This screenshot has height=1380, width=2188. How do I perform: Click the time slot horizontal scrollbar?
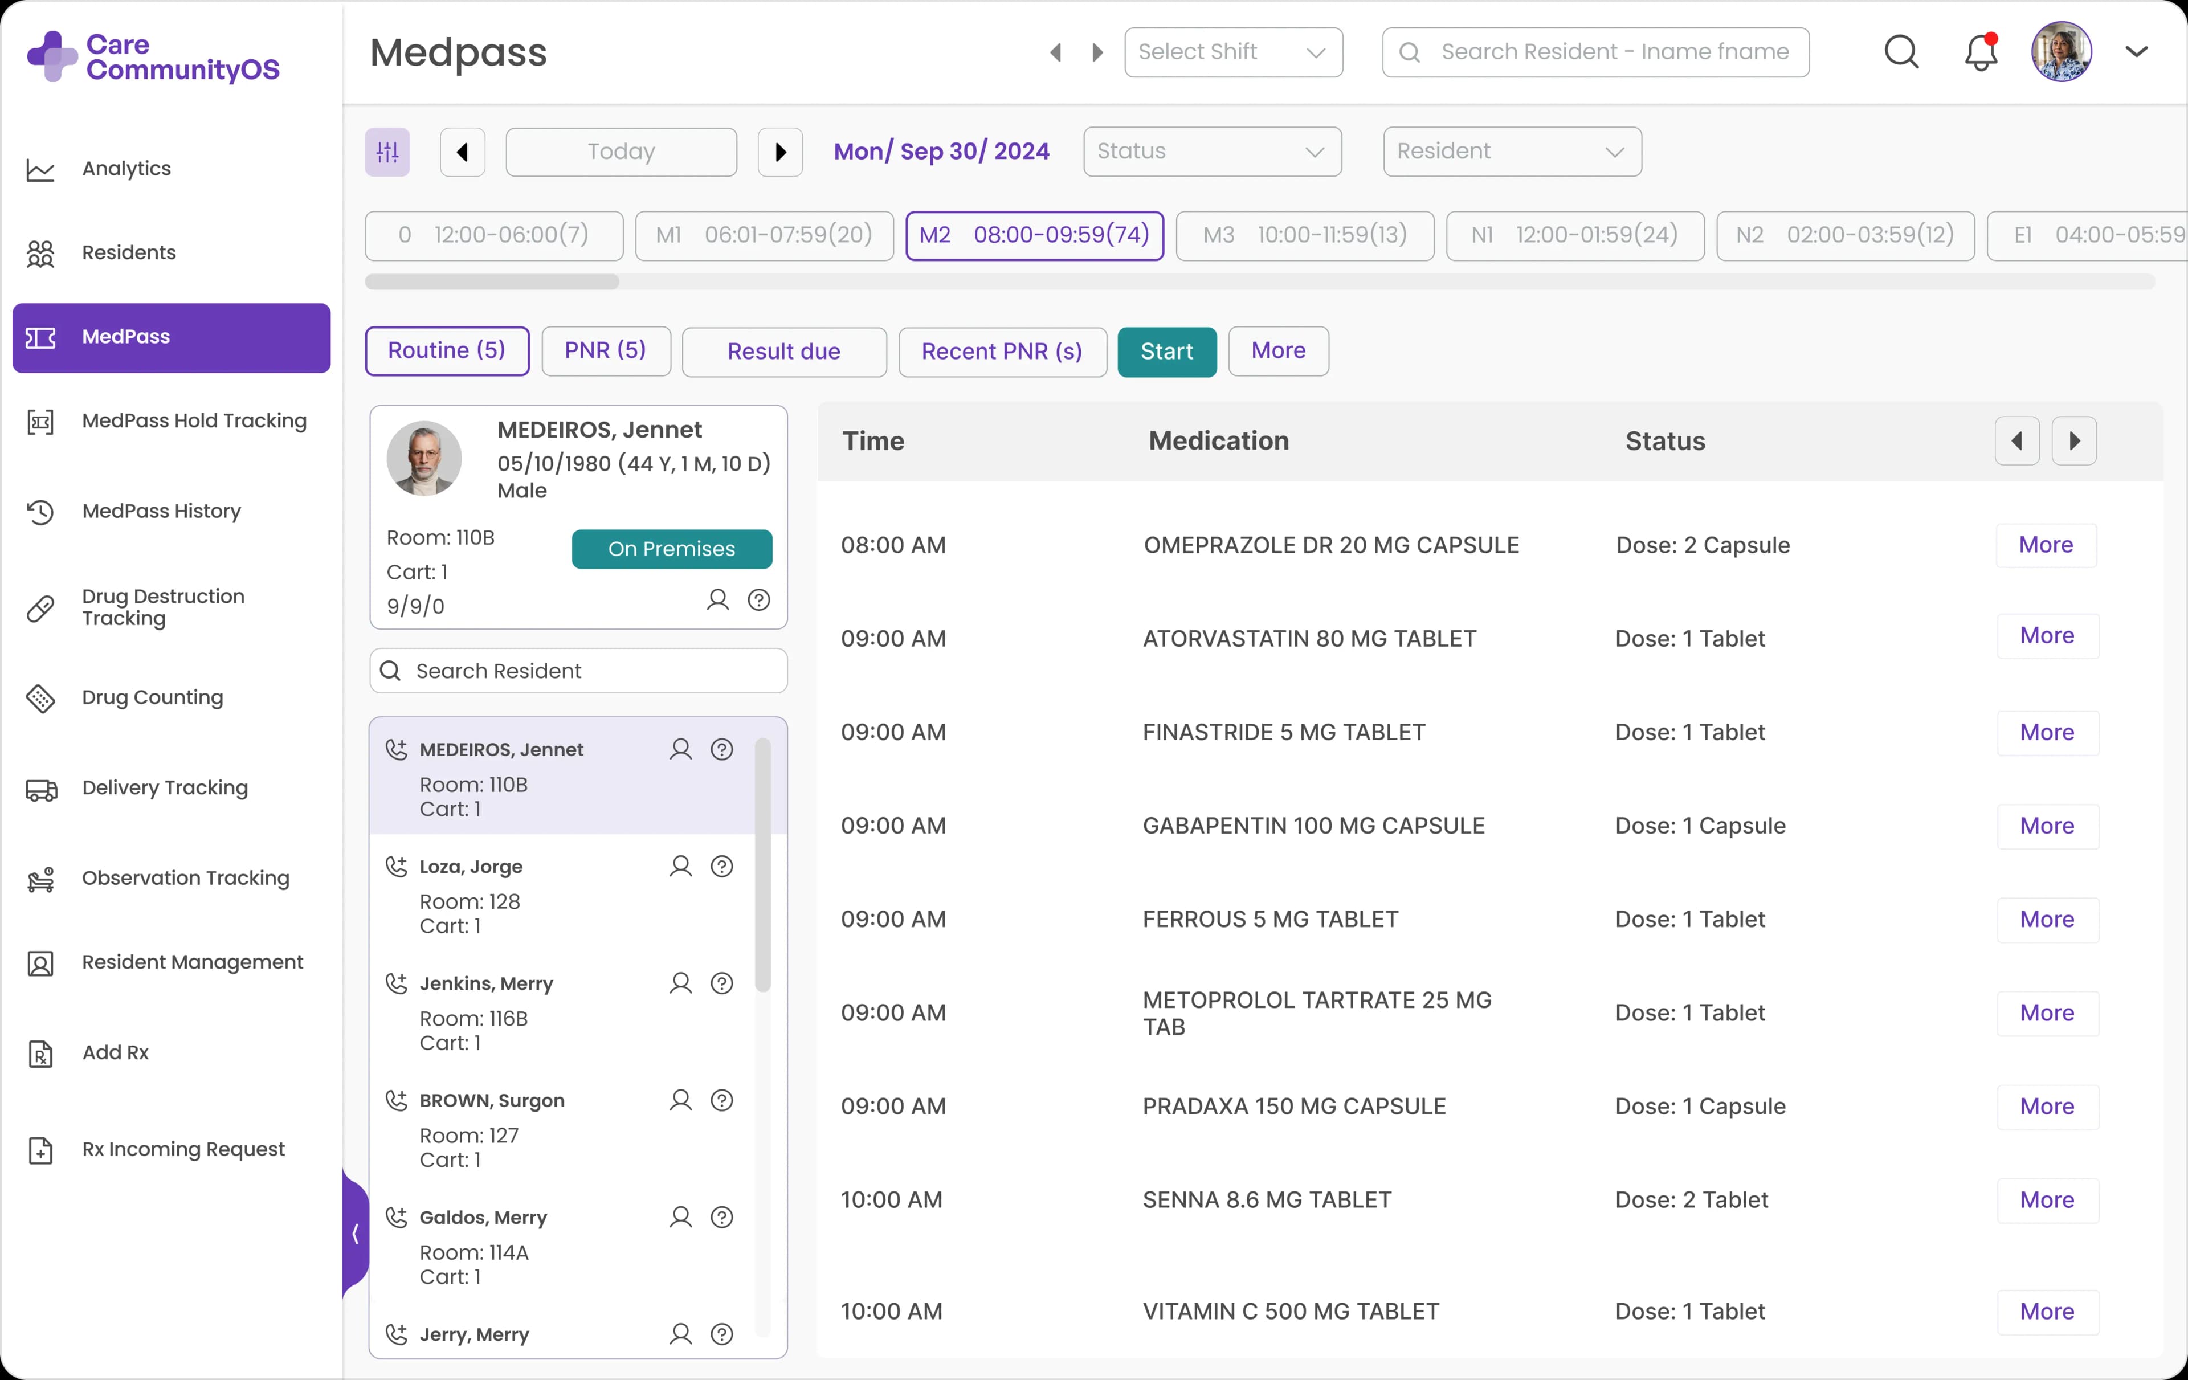(x=492, y=281)
